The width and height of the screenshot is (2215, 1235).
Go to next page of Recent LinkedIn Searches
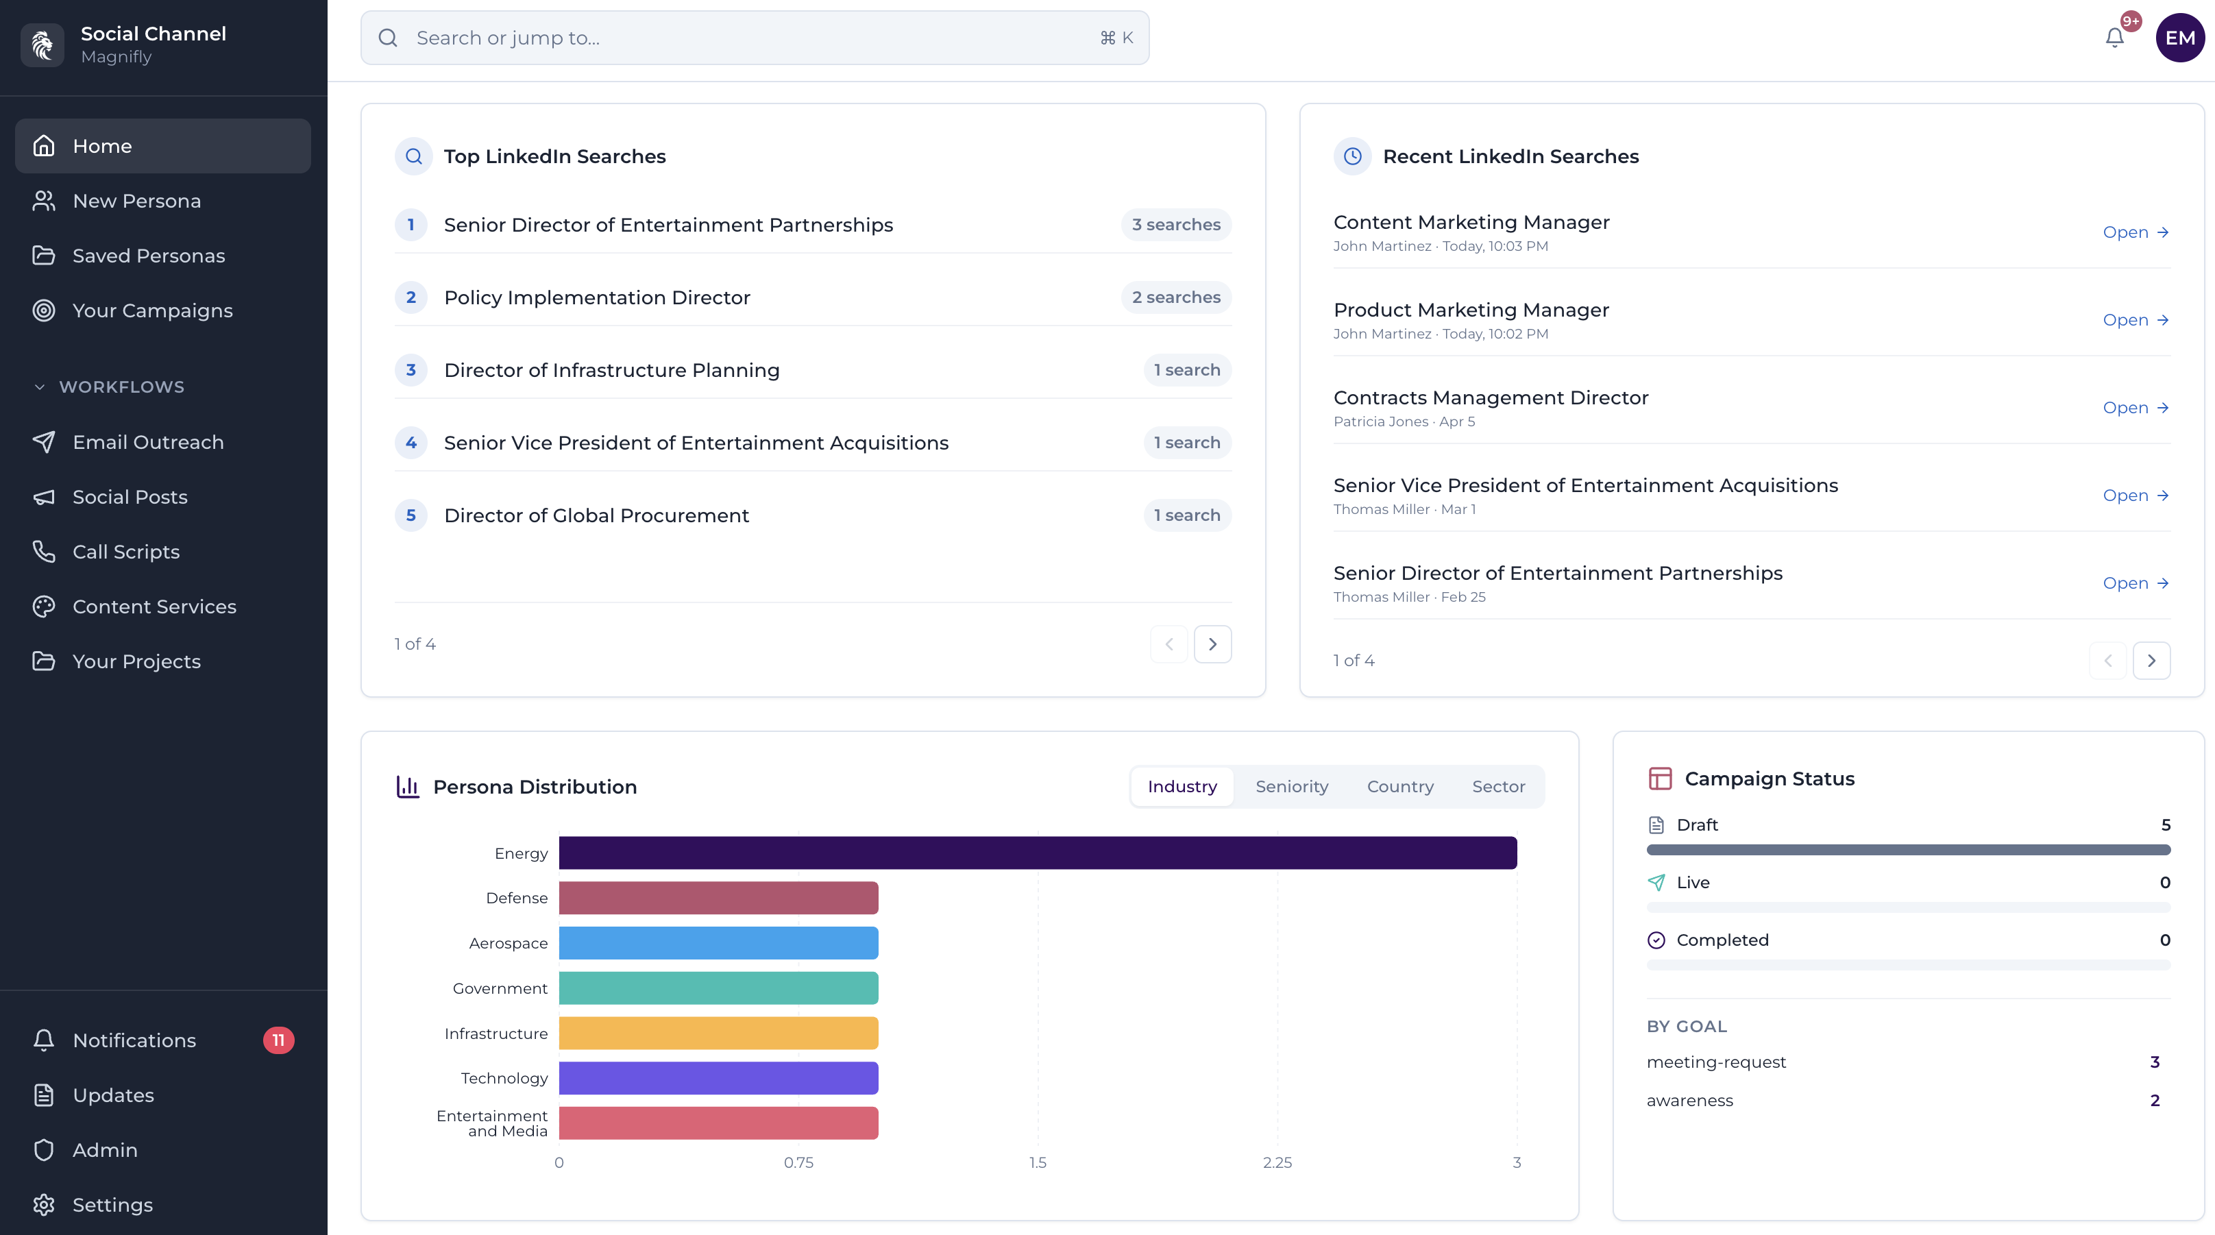click(x=2151, y=661)
